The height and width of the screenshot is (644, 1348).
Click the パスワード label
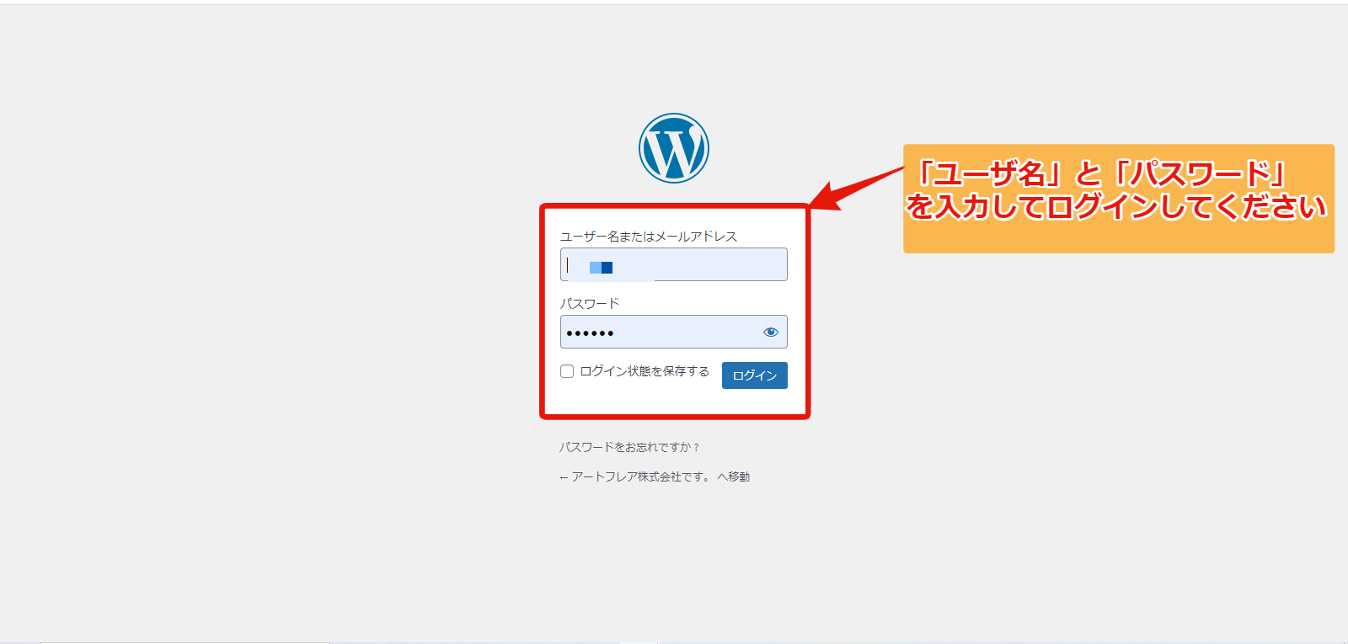click(x=590, y=303)
